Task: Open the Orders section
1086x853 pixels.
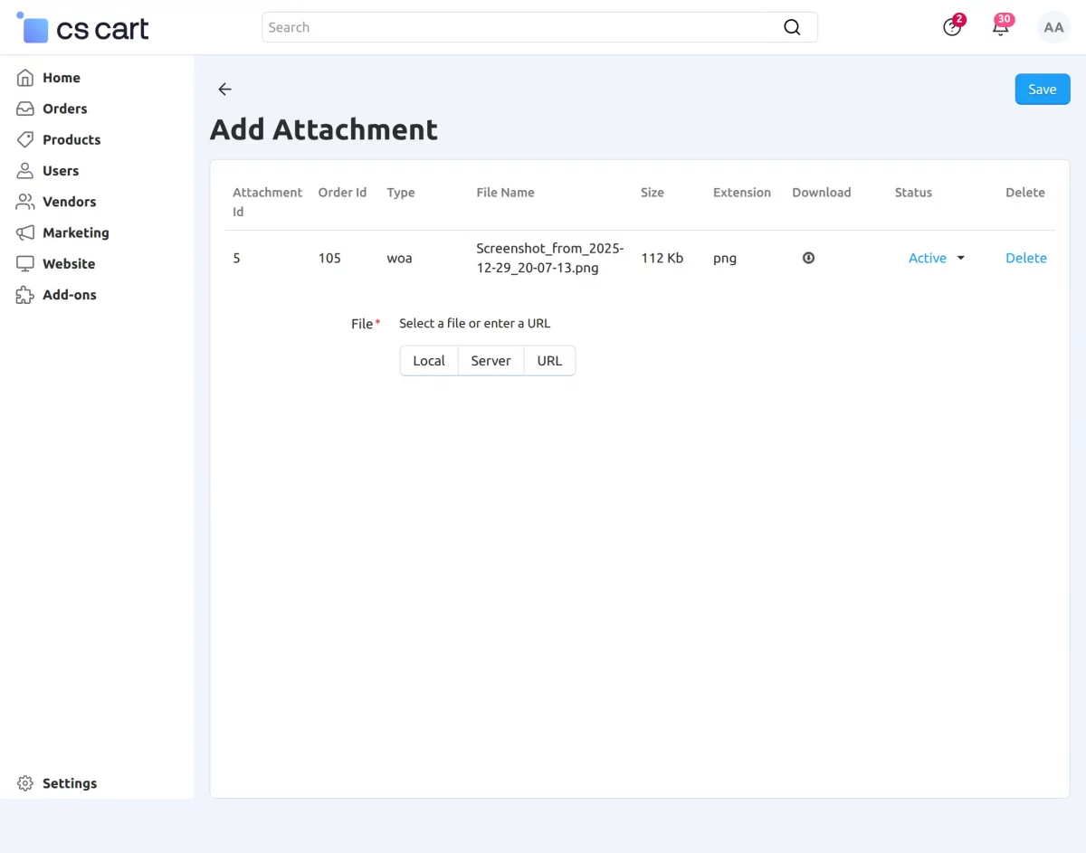Action: [x=63, y=109]
